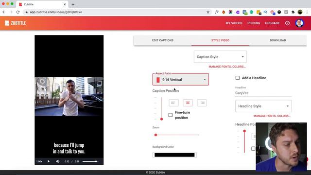Change playback speed 1.00x
311x175 pixels.
39,161
